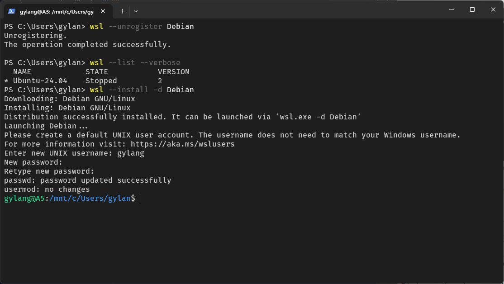The image size is (504, 284).
Task: Click the 'wsl --list --verbose' command line
Action: (x=135, y=62)
